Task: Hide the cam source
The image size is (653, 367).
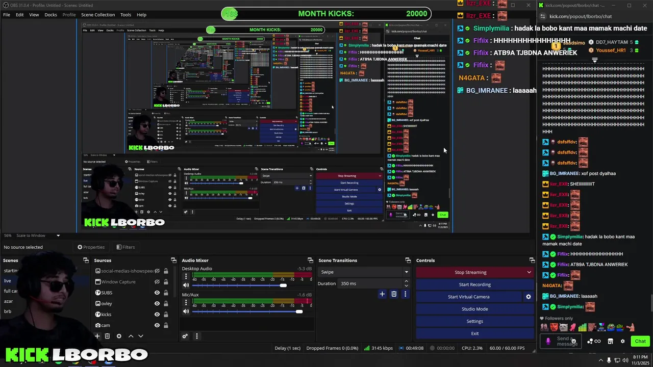Action: [x=157, y=325]
